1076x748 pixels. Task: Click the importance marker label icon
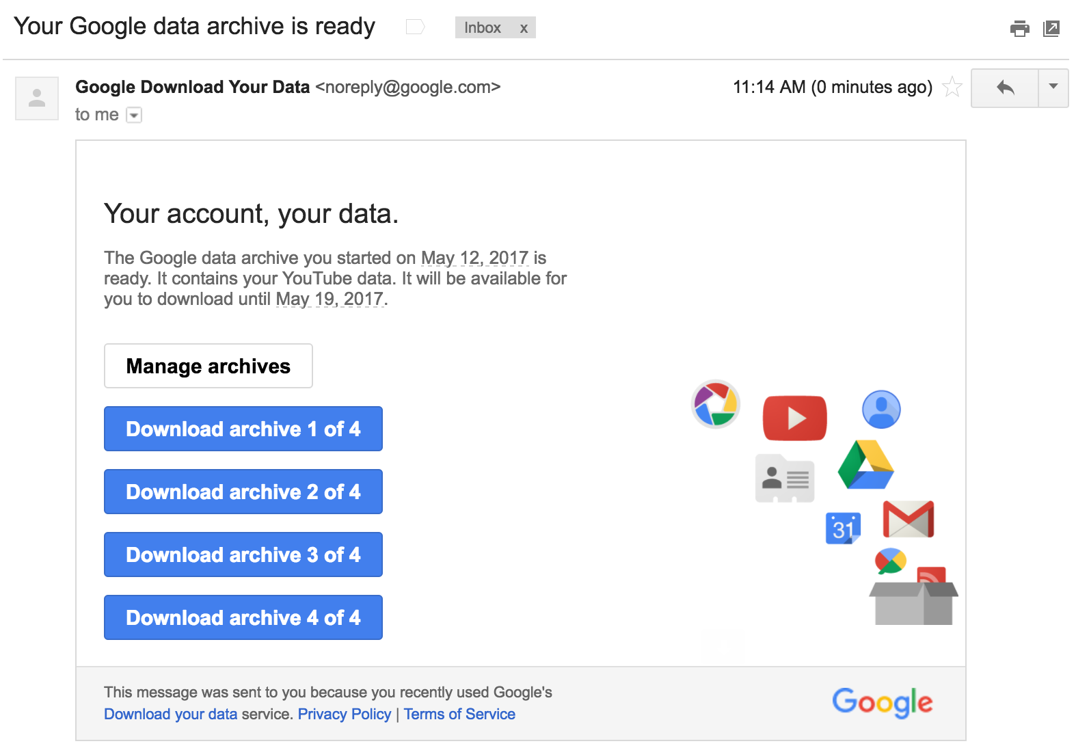pos(415,27)
